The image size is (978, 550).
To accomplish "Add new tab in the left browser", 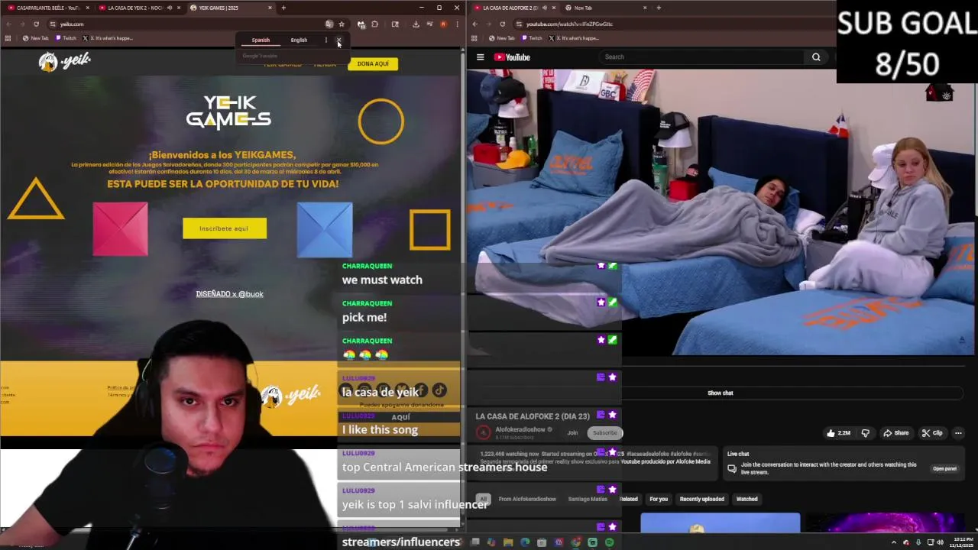I will (x=283, y=8).
